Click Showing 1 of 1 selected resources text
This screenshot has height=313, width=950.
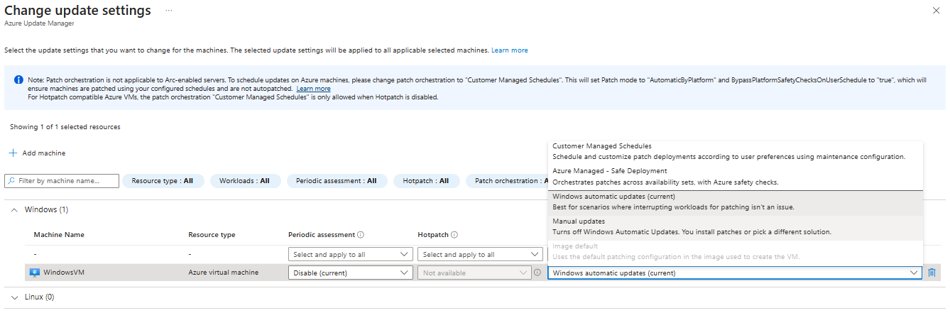pyautogui.click(x=65, y=127)
